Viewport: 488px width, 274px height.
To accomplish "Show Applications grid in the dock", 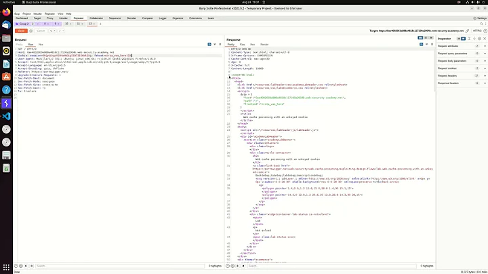I will pyautogui.click(x=6, y=267).
